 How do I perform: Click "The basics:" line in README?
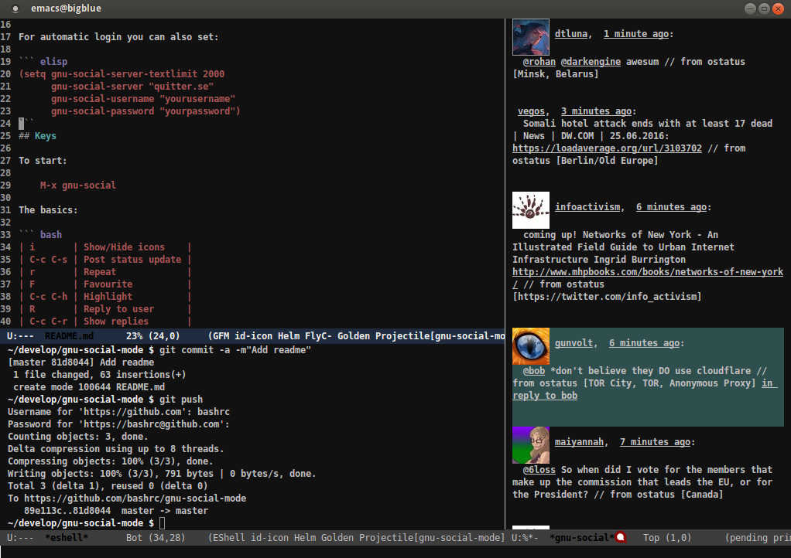[x=49, y=210]
